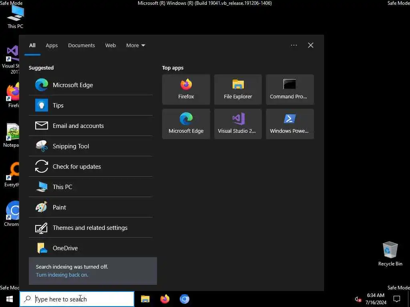Launch Paint from suggestions
The height and width of the screenshot is (307, 410).
91,207
